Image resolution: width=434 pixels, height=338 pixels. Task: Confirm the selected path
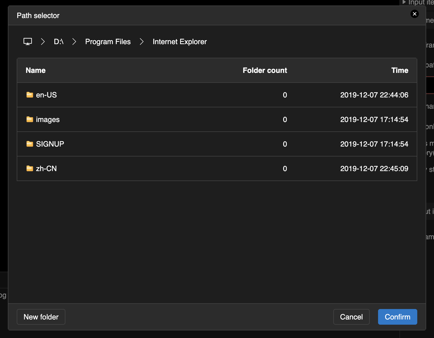click(x=397, y=317)
